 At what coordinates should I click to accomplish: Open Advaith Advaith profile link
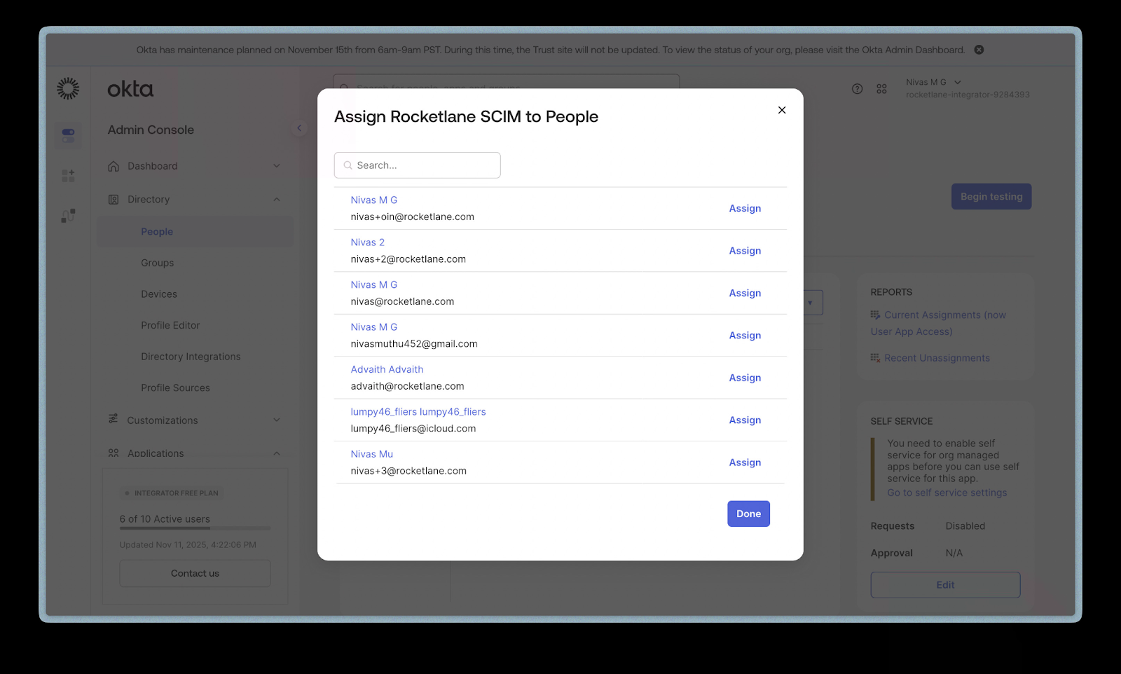click(x=387, y=369)
